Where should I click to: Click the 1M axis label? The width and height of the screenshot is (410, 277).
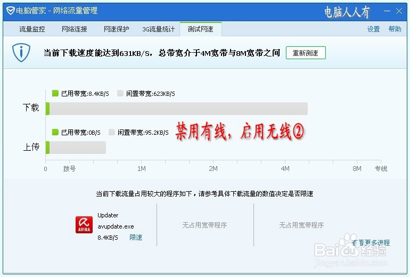click(x=142, y=169)
